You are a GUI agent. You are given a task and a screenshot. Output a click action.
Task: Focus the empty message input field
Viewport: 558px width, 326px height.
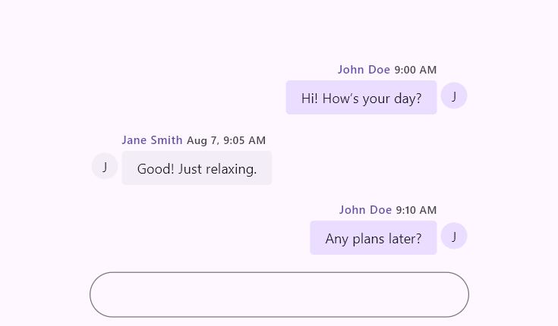pyautogui.click(x=279, y=295)
